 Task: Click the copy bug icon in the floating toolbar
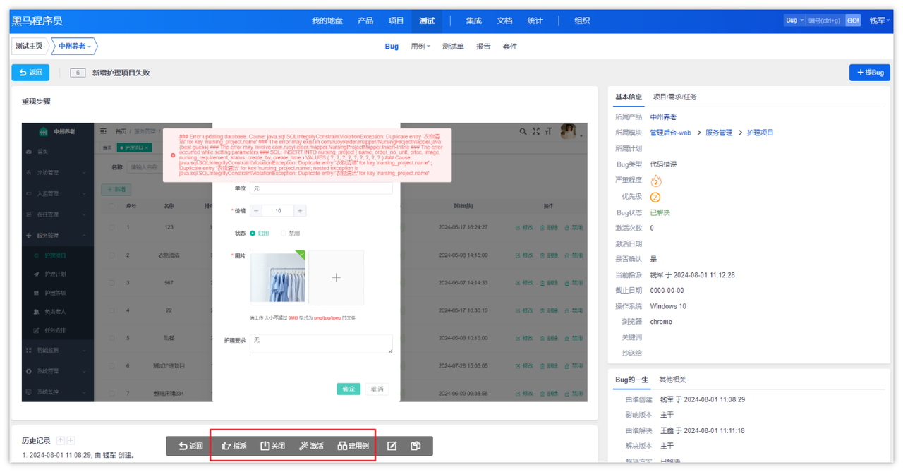point(416,446)
